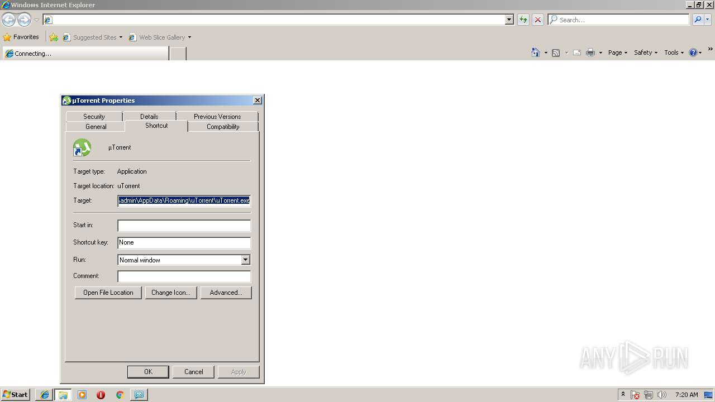Image resolution: width=715 pixels, height=402 pixels.
Task: Open the Suggested Sites link
Action: [x=92, y=37]
